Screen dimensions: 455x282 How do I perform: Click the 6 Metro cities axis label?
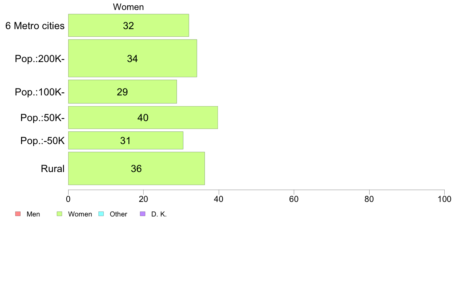click(35, 26)
